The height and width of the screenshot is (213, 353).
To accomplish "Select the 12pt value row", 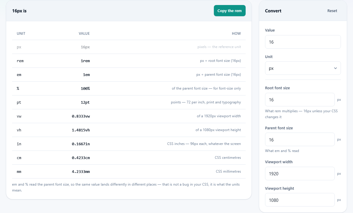I will click(129, 102).
